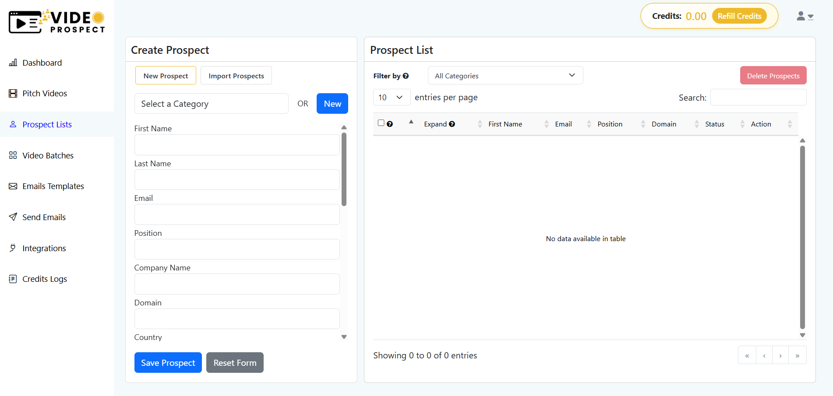
Task: Expand the user account menu at top right
Action: pyautogui.click(x=805, y=16)
